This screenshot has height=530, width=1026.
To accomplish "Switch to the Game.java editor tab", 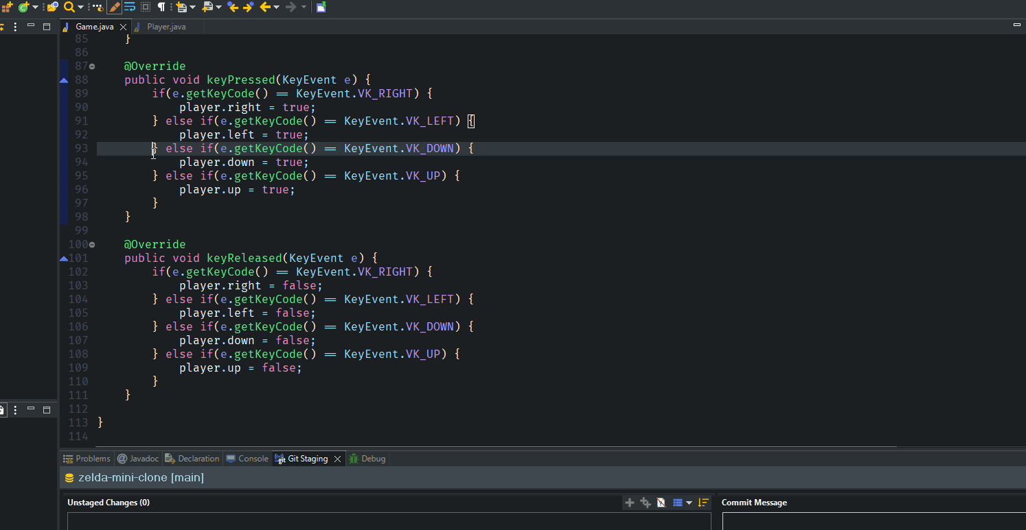I will point(94,27).
